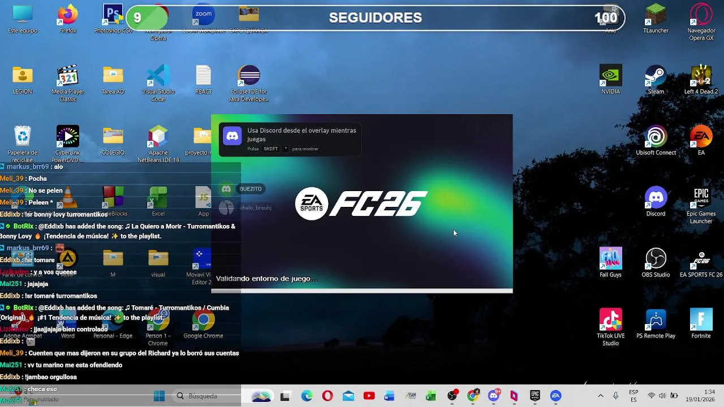Viewport: 724px width, 407px height.
Task: Show hidden system tray icons
Action: click(x=600, y=396)
